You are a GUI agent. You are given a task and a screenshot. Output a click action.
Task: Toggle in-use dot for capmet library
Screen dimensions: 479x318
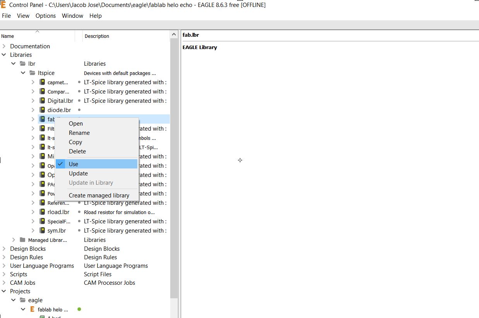(79, 82)
